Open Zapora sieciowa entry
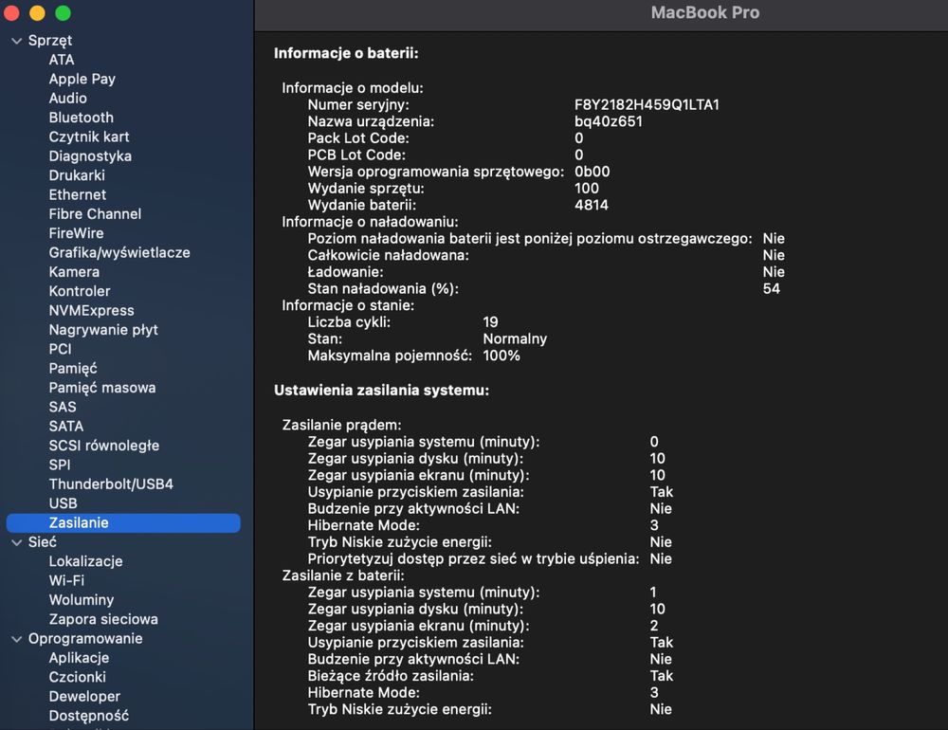The height and width of the screenshot is (730, 948). point(103,620)
